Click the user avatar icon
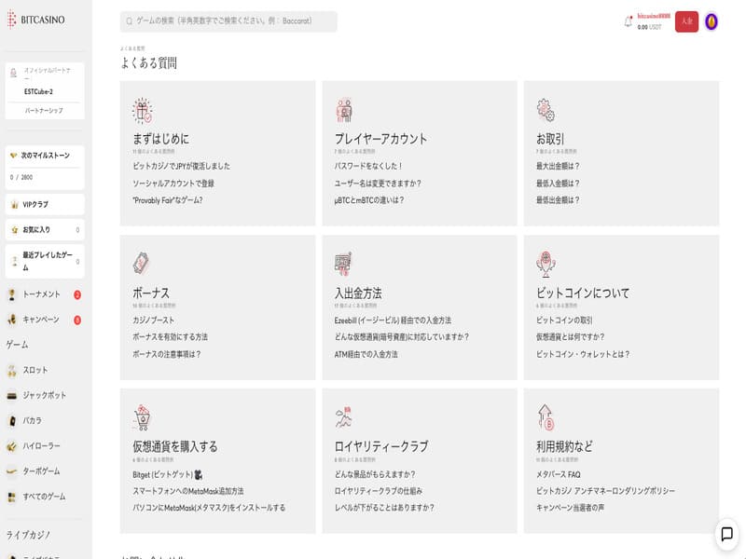Viewport: 746px width, 559px height. click(711, 21)
